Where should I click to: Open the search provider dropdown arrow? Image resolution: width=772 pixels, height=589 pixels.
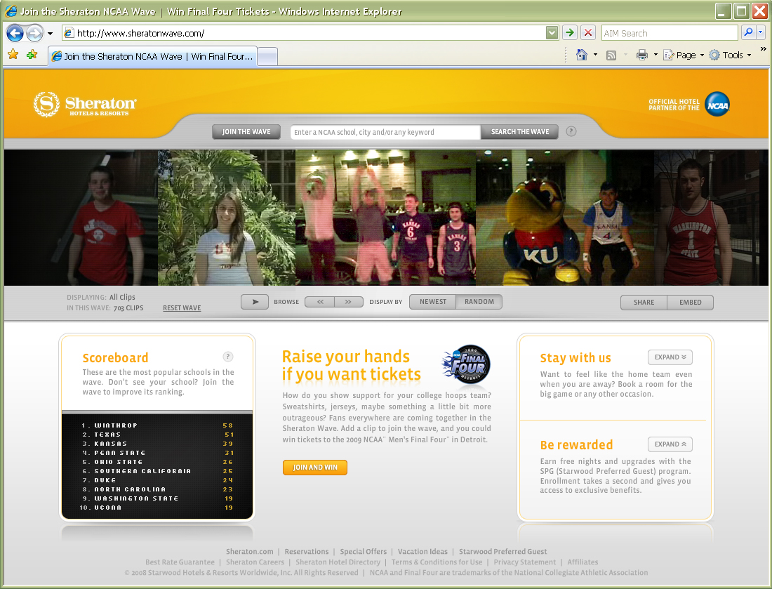[761, 32]
